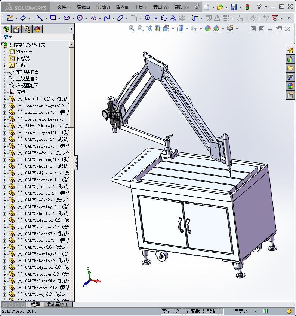Click the Convert Entities tool
296x316 pixels.
195,18
